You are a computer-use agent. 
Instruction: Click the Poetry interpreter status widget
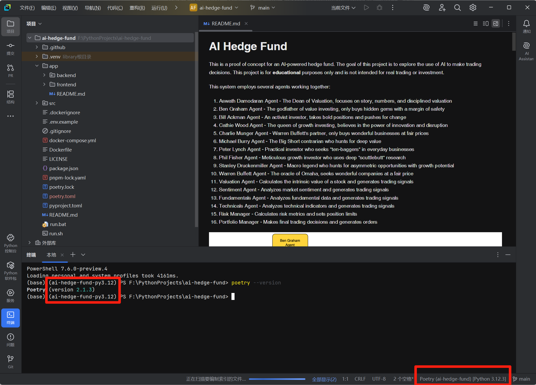[x=462, y=379]
